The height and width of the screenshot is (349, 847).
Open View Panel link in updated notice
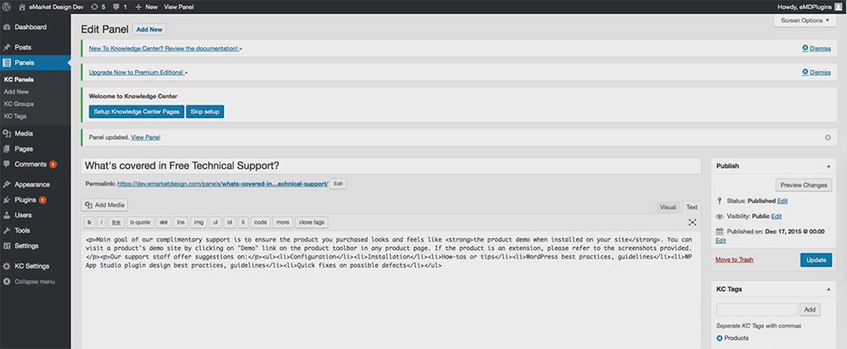pos(146,138)
